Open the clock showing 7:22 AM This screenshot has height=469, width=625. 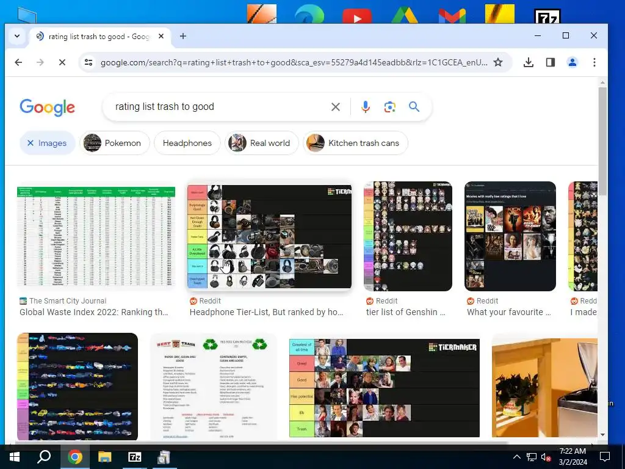tap(573, 457)
